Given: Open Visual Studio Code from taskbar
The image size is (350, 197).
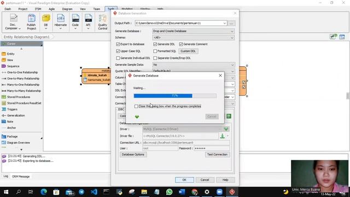Looking at the screenshot, I should point(94,192).
